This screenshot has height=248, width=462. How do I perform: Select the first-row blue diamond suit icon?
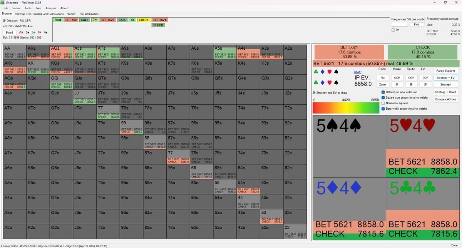(323, 72)
